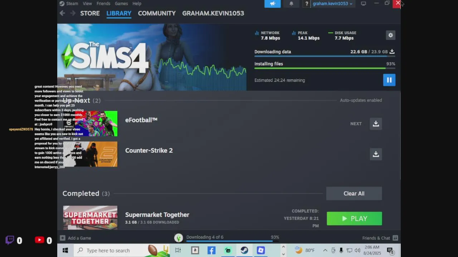Open Task View in the taskbar

[178, 251]
